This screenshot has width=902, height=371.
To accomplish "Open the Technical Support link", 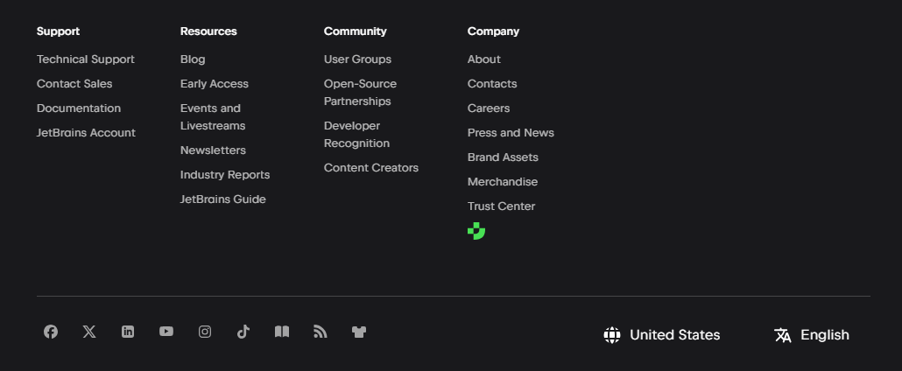I will (x=86, y=59).
